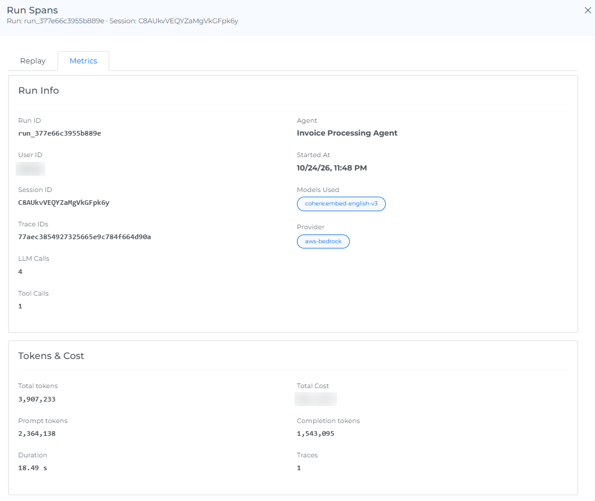Click the cohere.embed-english-v3 model tag
This screenshot has width=595, height=501.
click(341, 204)
